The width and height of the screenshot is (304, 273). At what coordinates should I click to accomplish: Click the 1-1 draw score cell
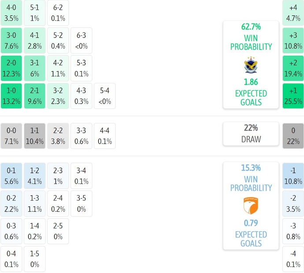(x=35, y=136)
